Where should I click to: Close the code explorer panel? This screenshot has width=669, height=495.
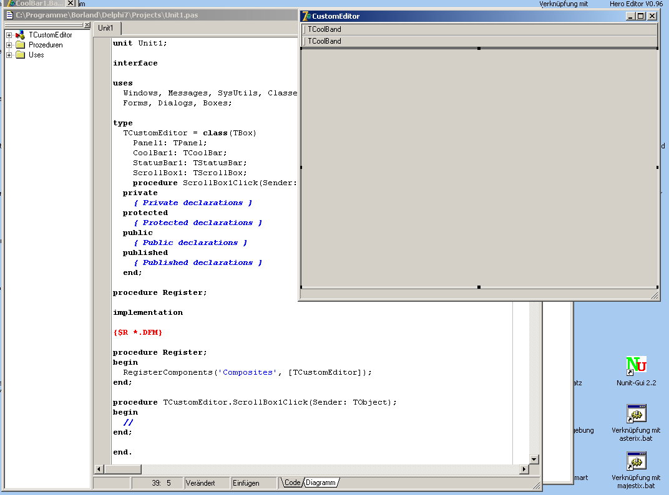click(x=87, y=25)
